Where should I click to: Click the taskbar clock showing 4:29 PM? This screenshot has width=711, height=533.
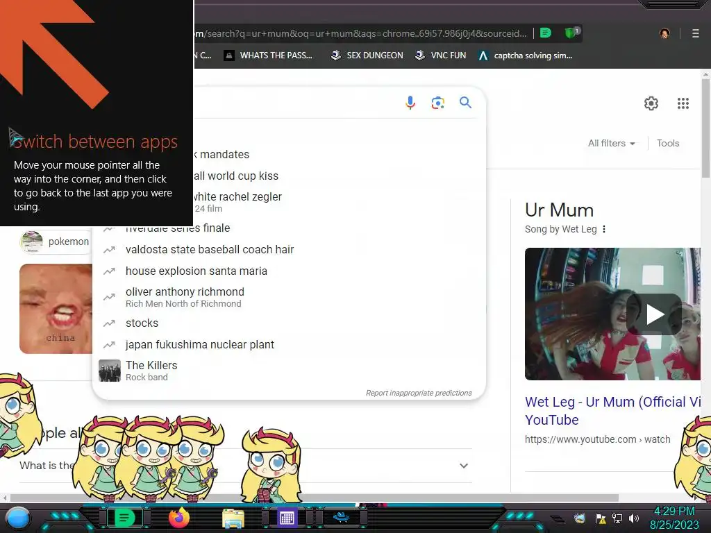[674, 511]
